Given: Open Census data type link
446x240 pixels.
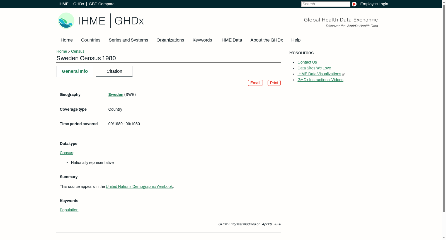Looking at the screenshot, I should click(66, 153).
